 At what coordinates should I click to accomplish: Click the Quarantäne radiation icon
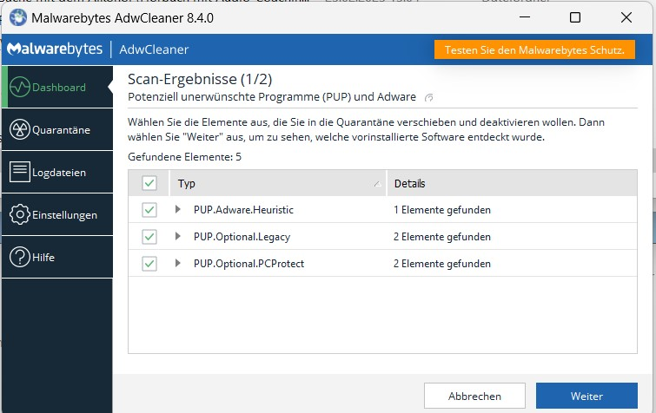[20, 129]
